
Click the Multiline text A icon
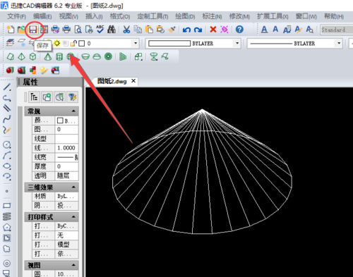264,30
